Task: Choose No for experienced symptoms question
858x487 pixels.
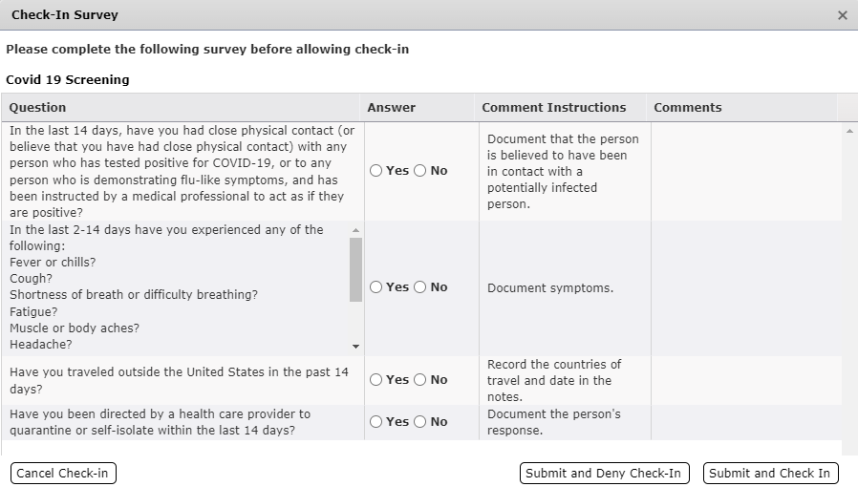Action: pos(420,287)
